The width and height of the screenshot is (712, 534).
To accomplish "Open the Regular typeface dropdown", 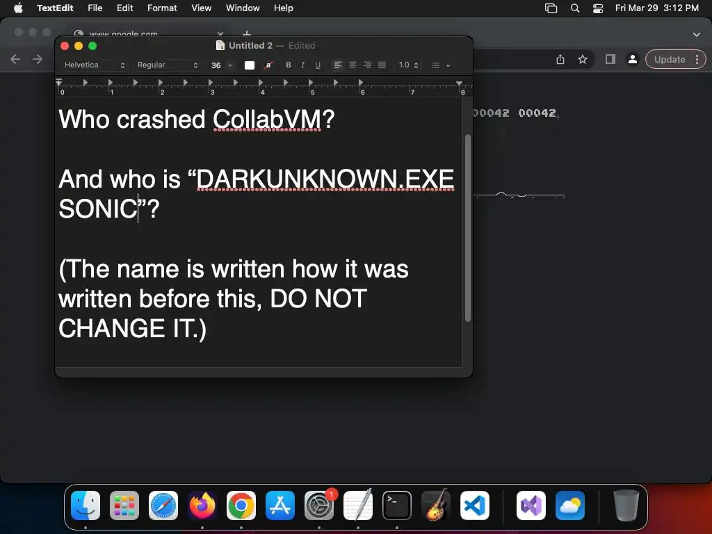I will (x=168, y=65).
